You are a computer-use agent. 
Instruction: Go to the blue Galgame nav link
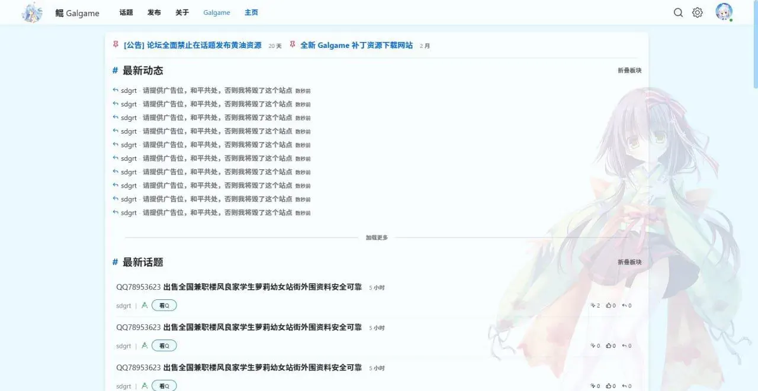pos(217,12)
